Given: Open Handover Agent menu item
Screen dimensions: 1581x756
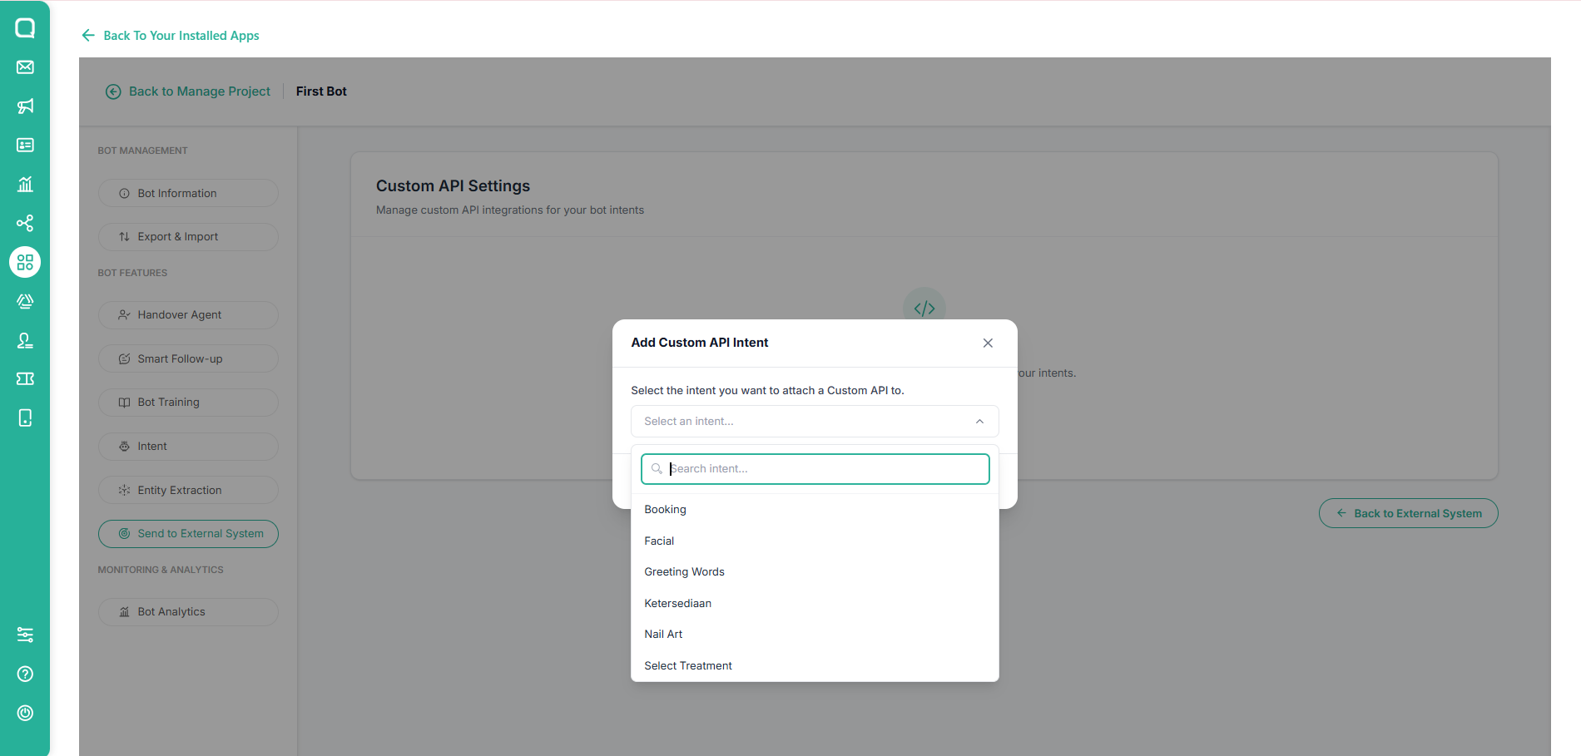Looking at the screenshot, I should [x=188, y=314].
